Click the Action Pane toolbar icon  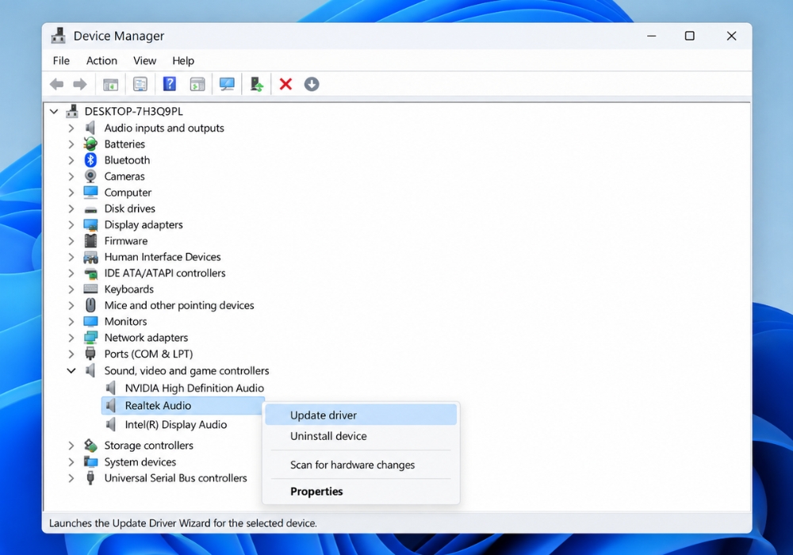coord(197,84)
